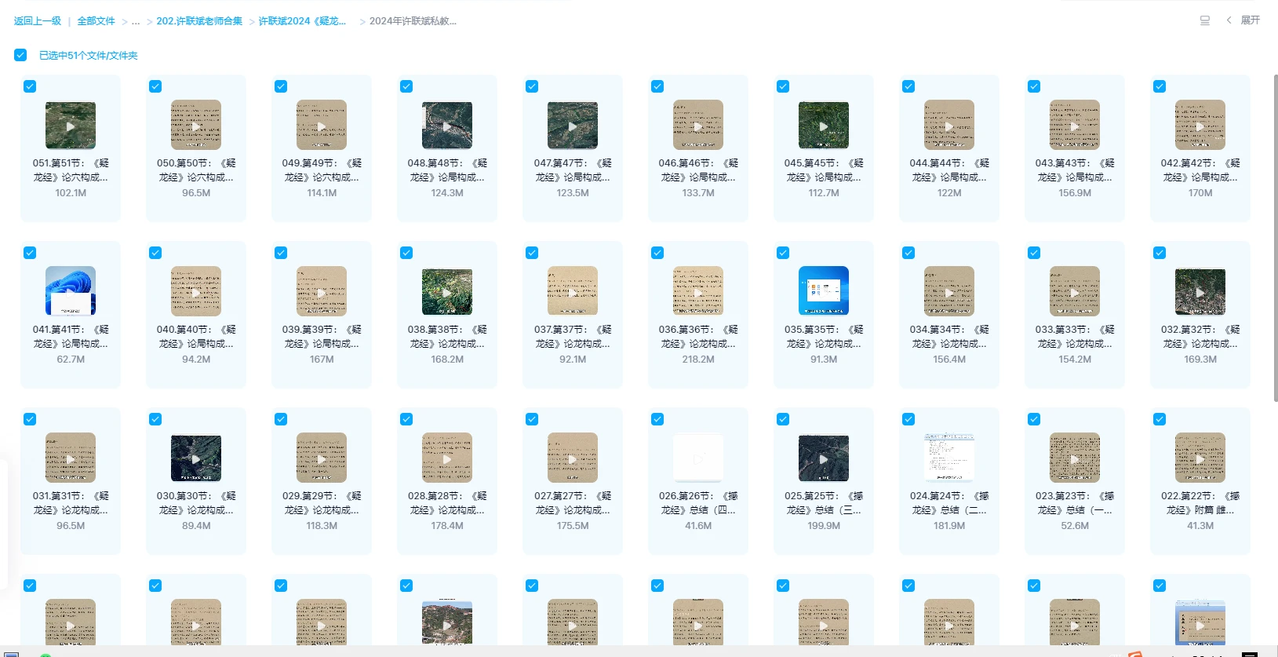Toggle the checkbox on file 022.第22节
This screenshot has height=657, width=1278.
(x=1160, y=419)
